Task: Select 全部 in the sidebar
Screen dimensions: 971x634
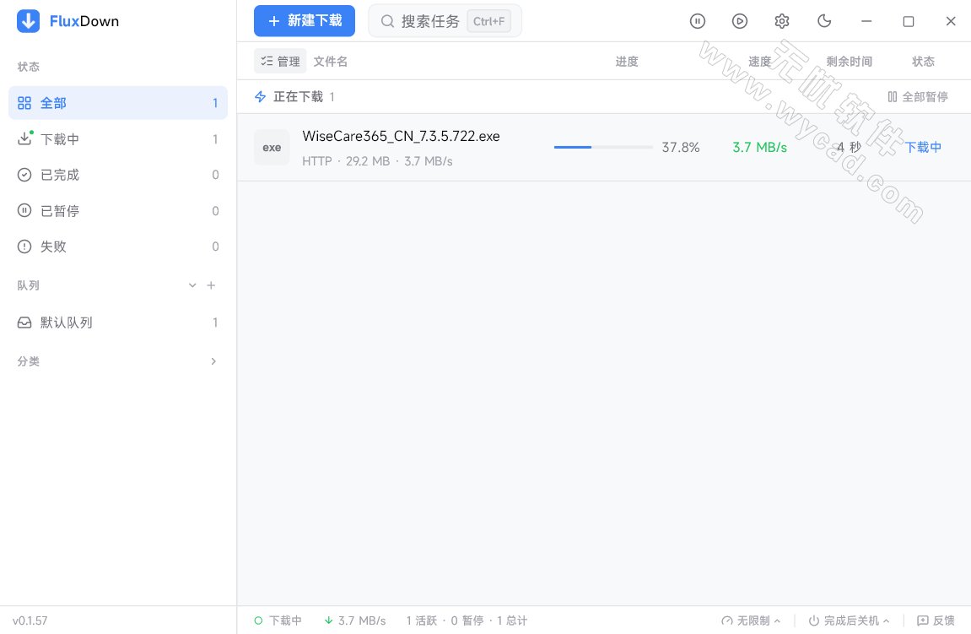Action: point(117,103)
